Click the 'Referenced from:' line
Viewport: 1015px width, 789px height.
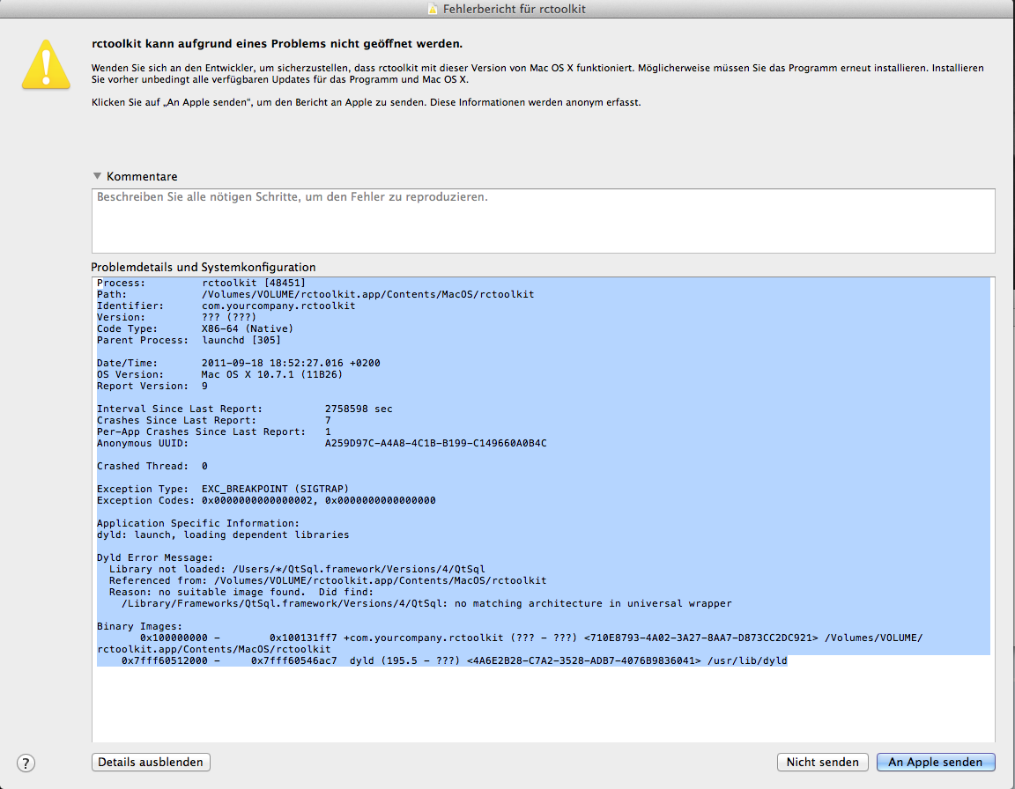pyautogui.click(x=328, y=581)
